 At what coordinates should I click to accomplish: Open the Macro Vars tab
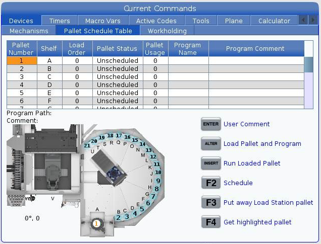click(x=103, y=21)
